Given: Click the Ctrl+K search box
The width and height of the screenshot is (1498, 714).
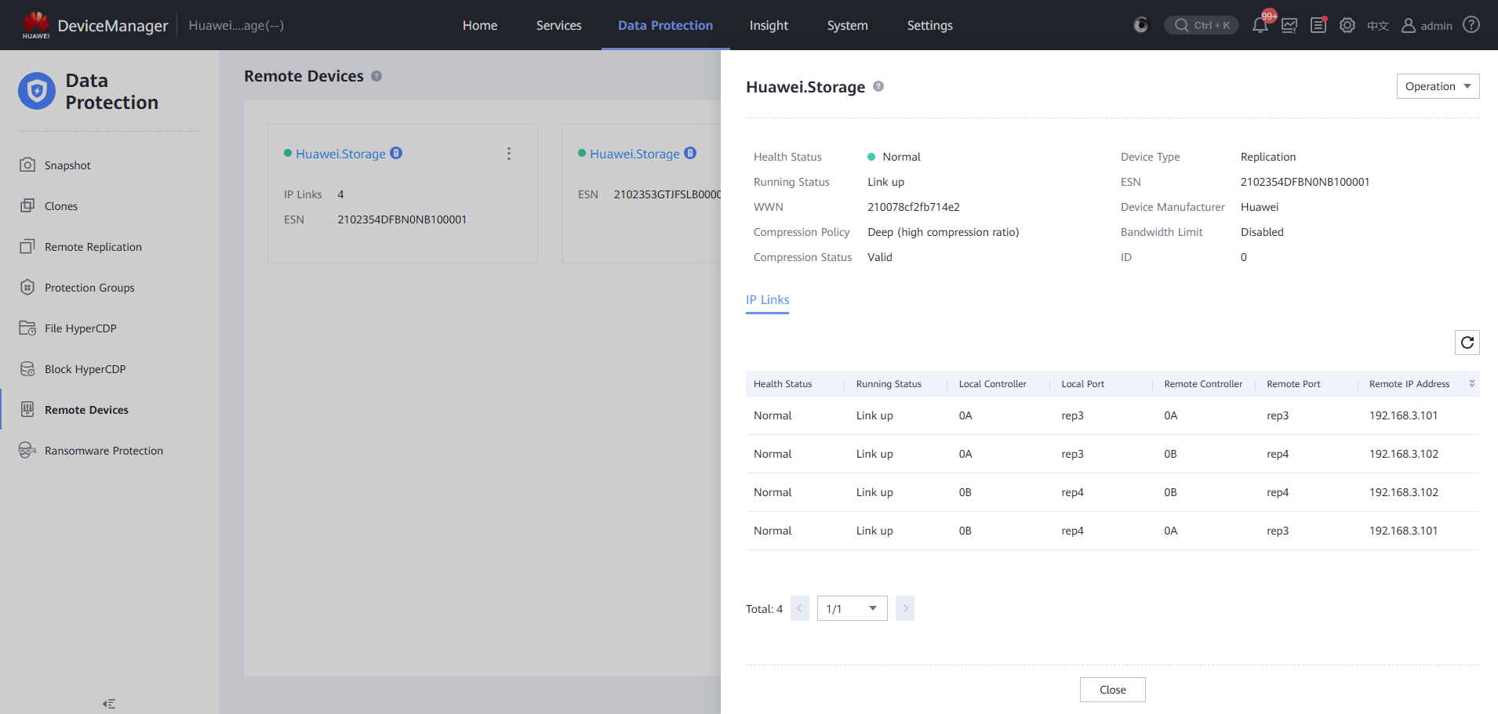Looking at the screenshot, I should tap(1202, 25).
